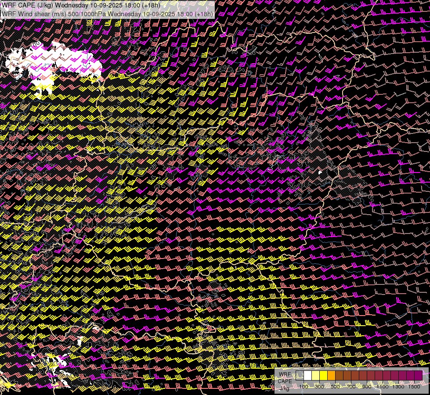430x395 pixels.
Task: Click the bright yellow CAPE legend swatch
Action: [323, 375]
